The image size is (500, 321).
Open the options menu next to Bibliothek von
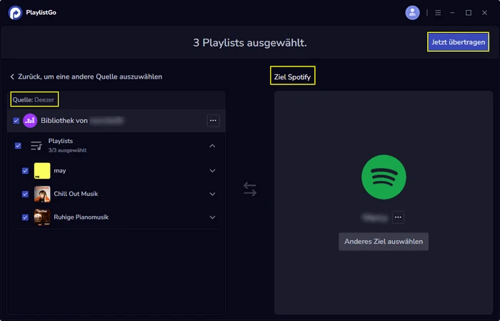(x=213, y=121)
